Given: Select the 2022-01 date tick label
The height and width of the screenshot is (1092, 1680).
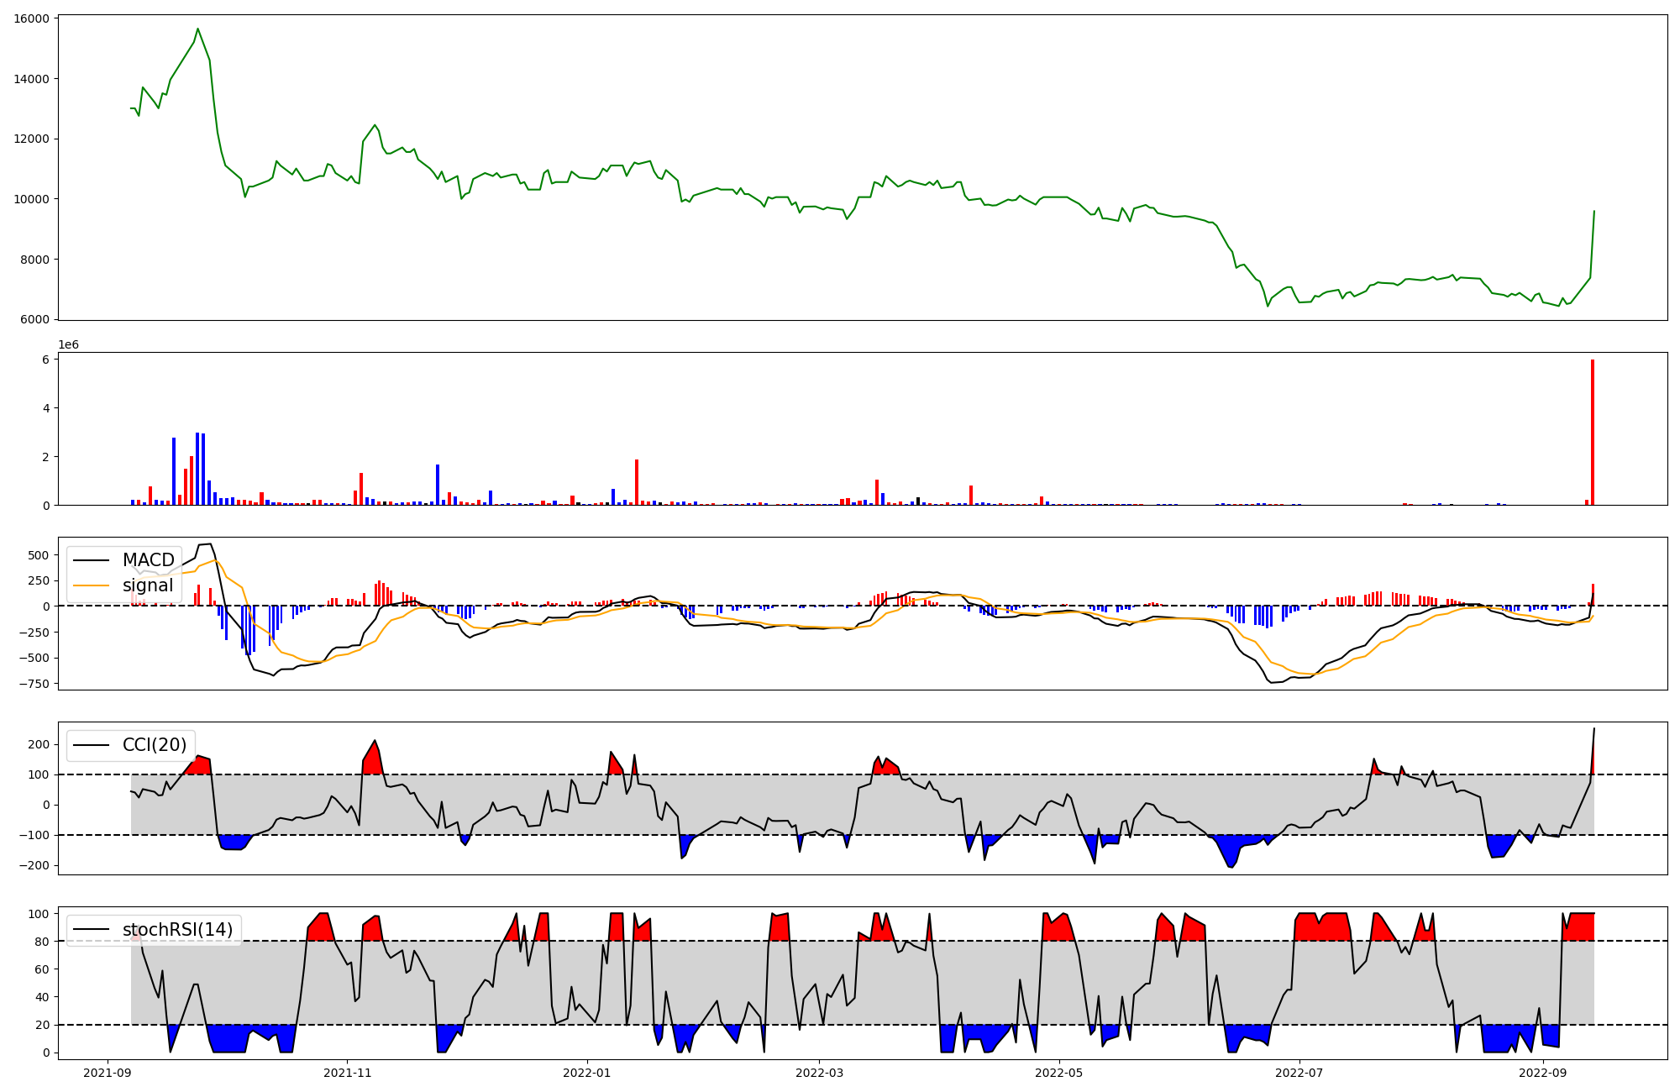Looking at the screenshot, I should (x=586, y=1073).
